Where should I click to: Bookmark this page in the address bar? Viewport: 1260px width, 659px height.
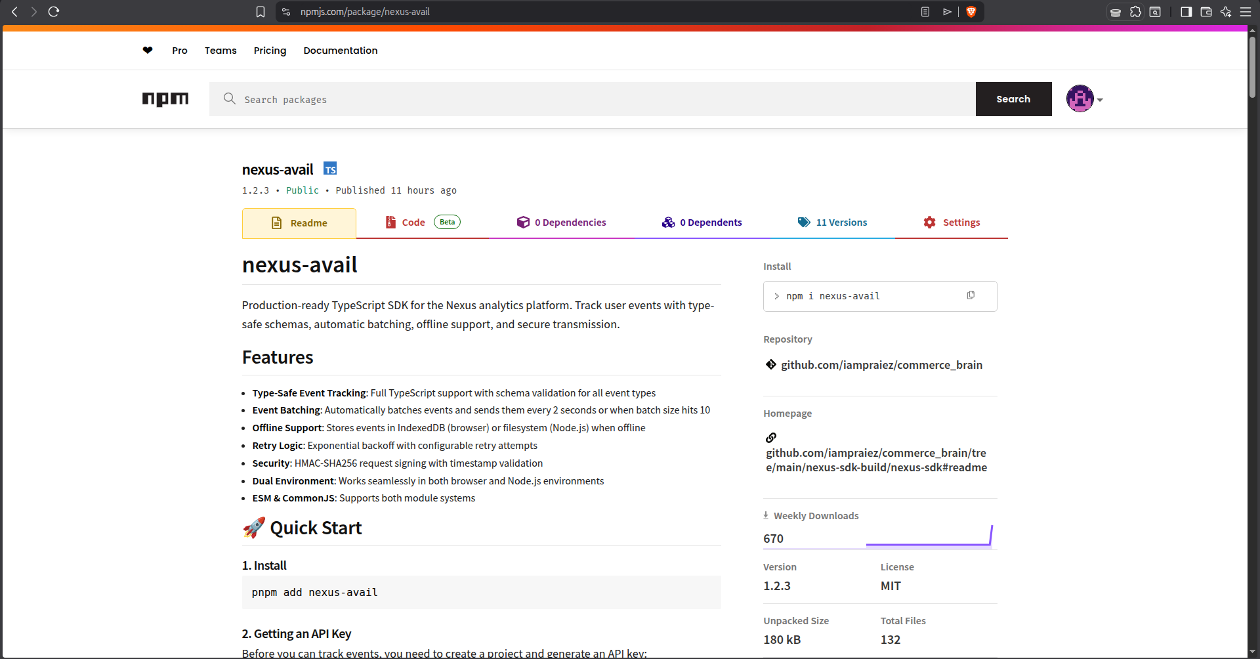pos(261,12)
